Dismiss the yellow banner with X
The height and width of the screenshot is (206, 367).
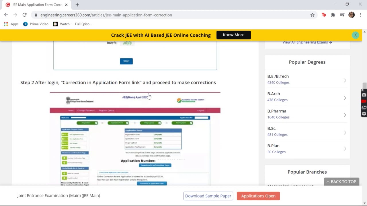pos(356,35)
